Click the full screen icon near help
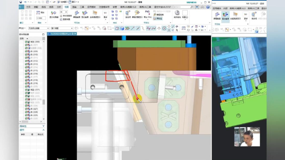The image size is (285, 160). tap(197, 7)
